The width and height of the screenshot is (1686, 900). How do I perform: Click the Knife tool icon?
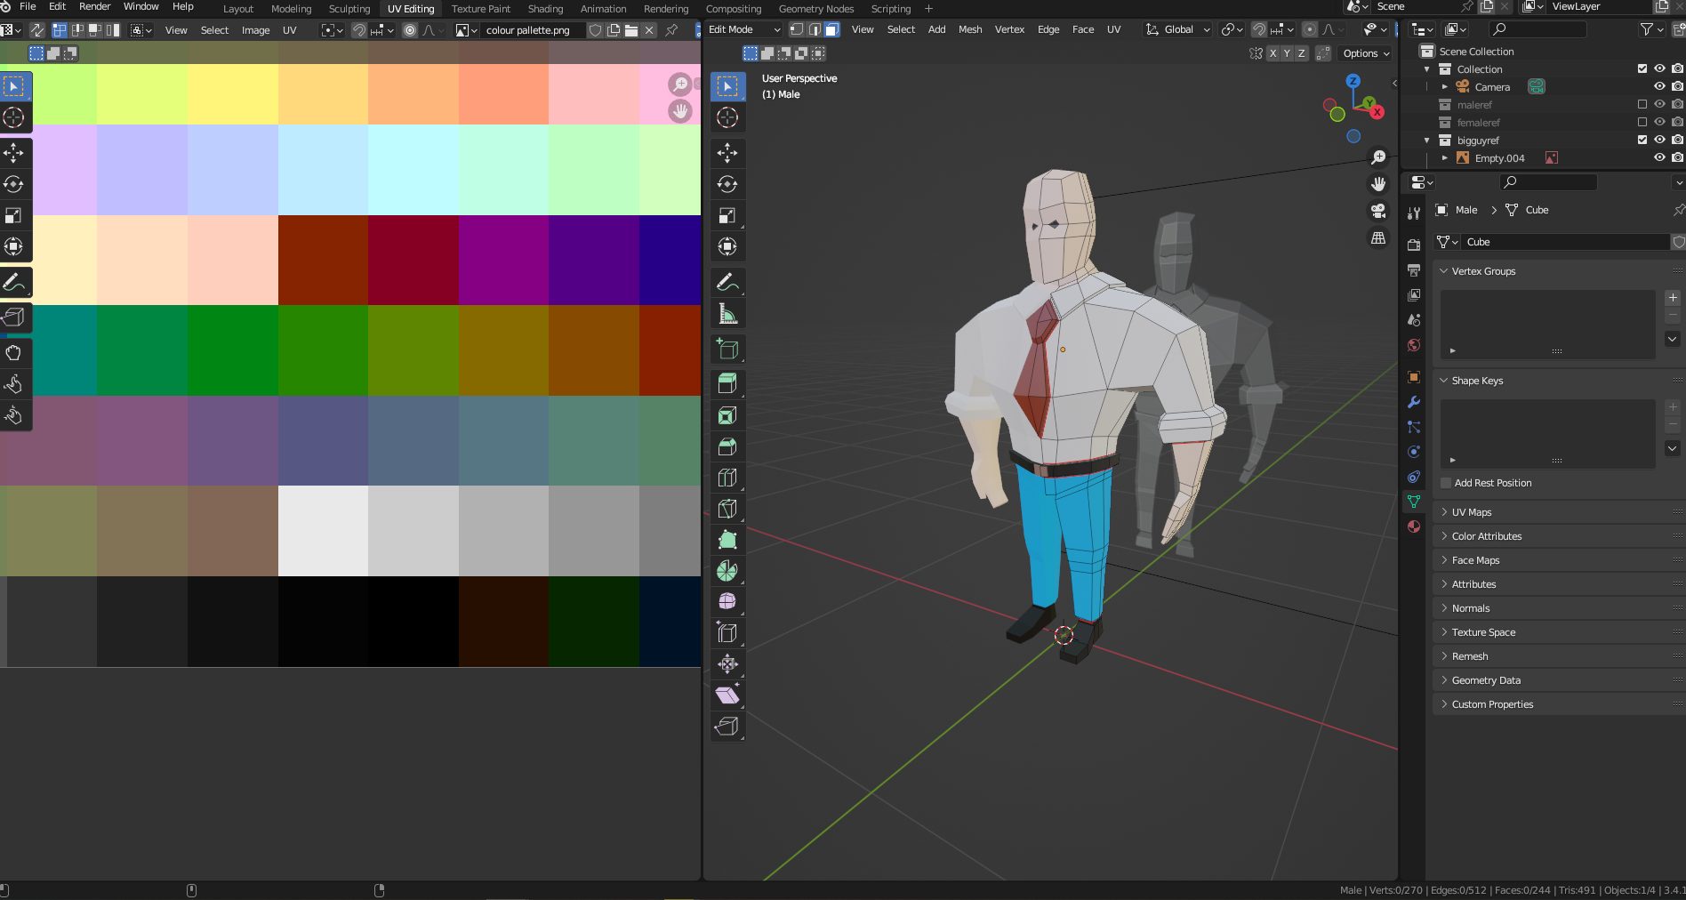pos(727,509)
